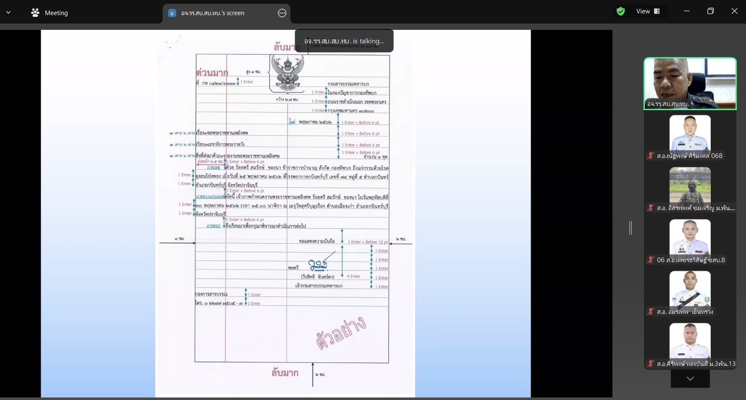Click muted mic icon of ส.อ. อมรเทพ
746x400 pixels.
click(x=650, y=312)
